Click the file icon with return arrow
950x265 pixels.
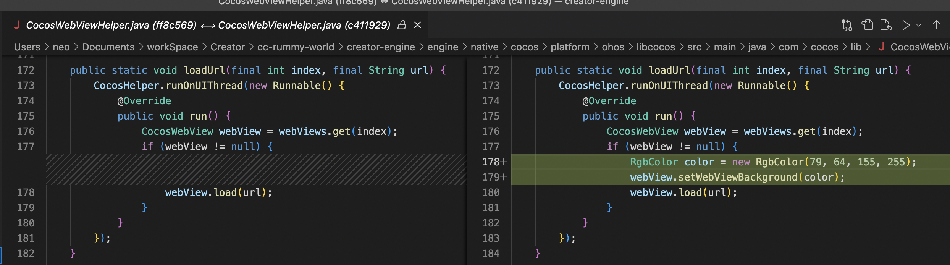coord(886,25)
